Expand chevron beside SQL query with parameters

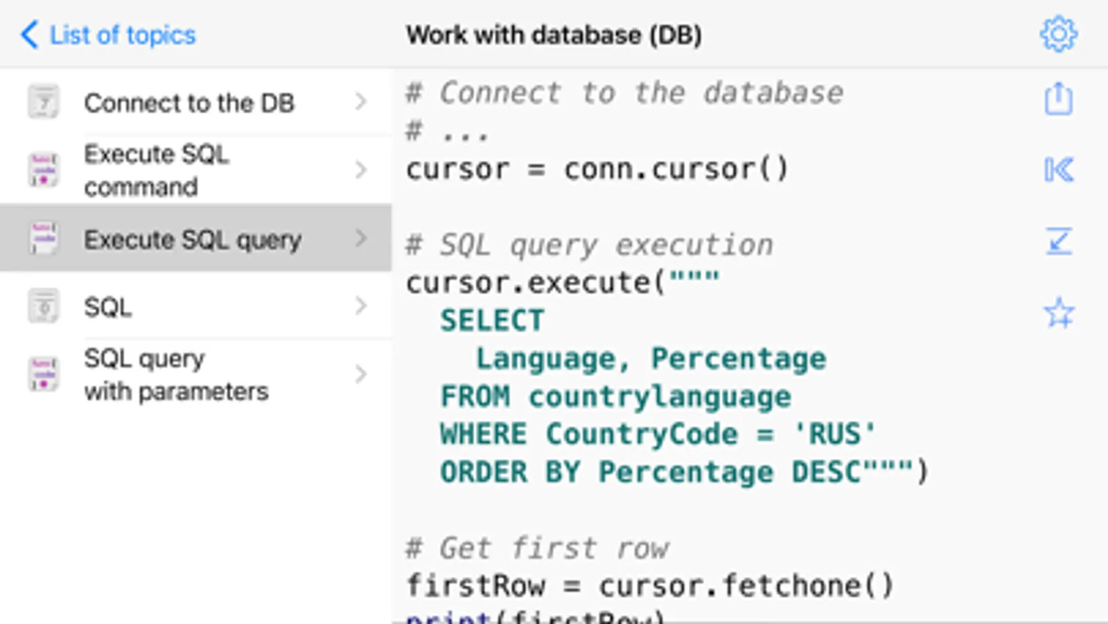point(360,374)
